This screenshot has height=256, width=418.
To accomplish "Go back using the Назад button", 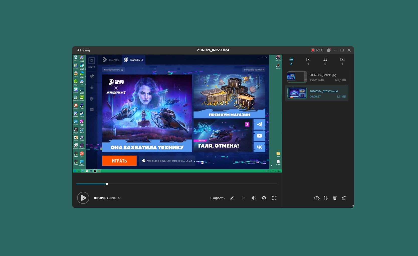I will point(83,50).
